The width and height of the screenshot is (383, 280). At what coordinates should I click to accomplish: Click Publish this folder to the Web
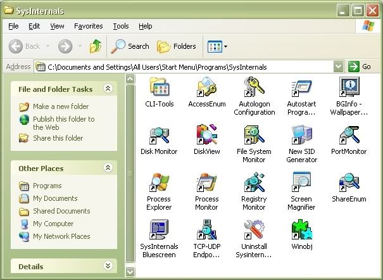click(x=64, y=123)
